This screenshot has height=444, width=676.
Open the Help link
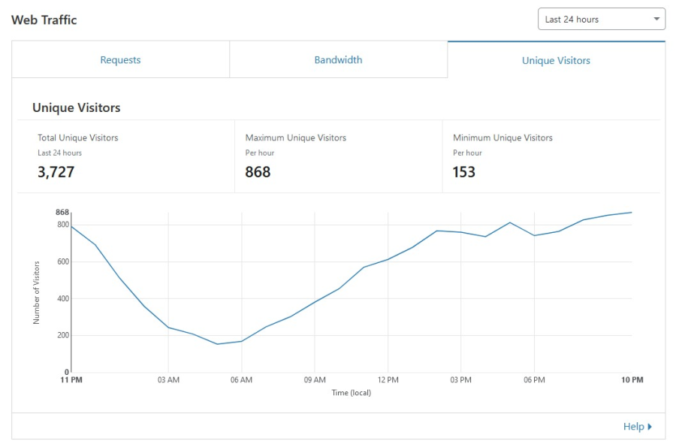[x=633, y=427]
